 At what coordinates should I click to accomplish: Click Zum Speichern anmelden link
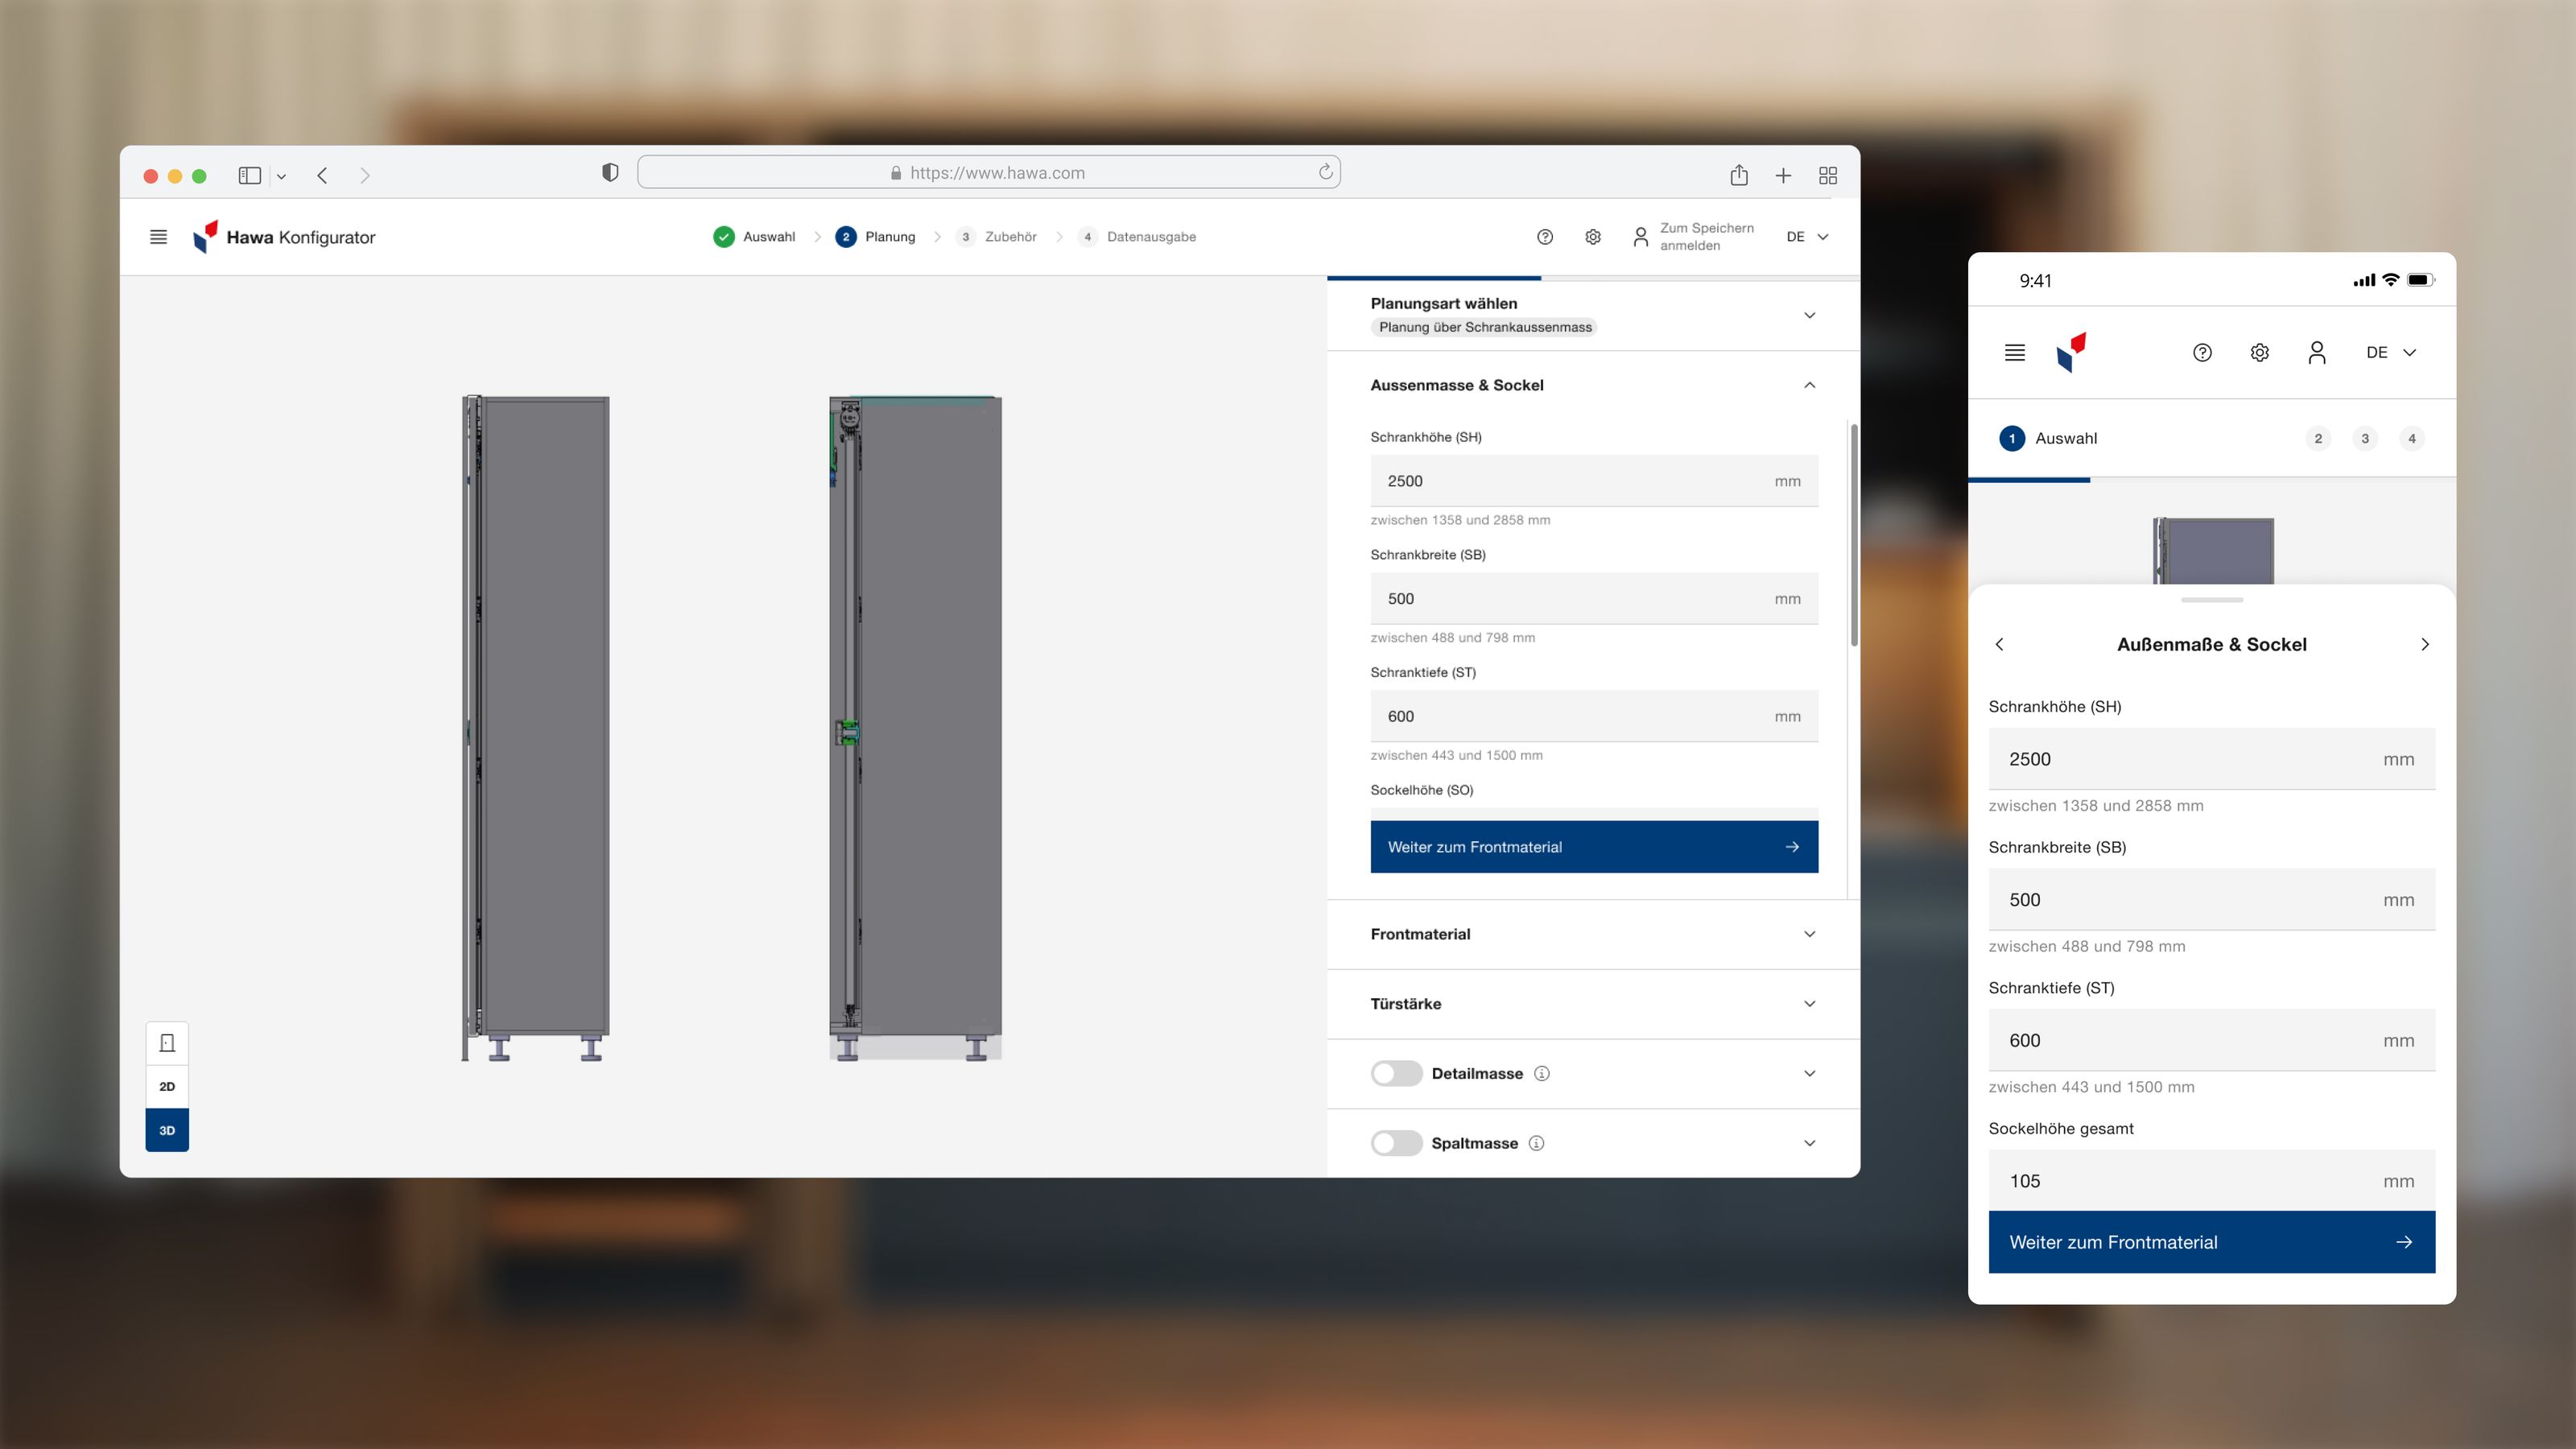(x=1705, y=237)
